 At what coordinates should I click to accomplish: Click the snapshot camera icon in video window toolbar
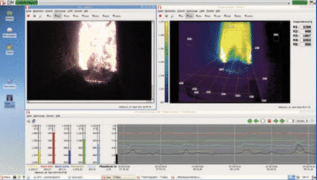pos(34,16)
